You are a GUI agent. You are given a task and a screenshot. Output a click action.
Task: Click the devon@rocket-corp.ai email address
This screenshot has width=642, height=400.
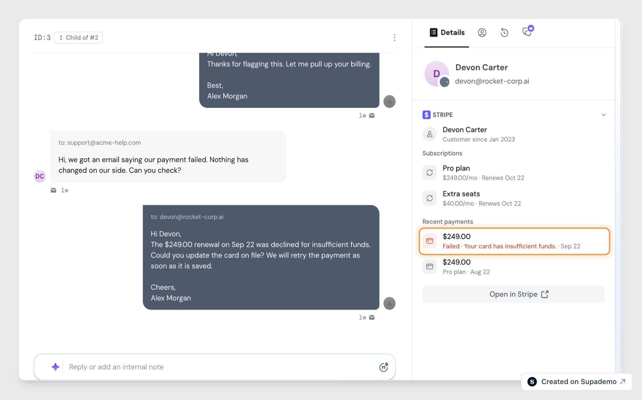(492, 81)
